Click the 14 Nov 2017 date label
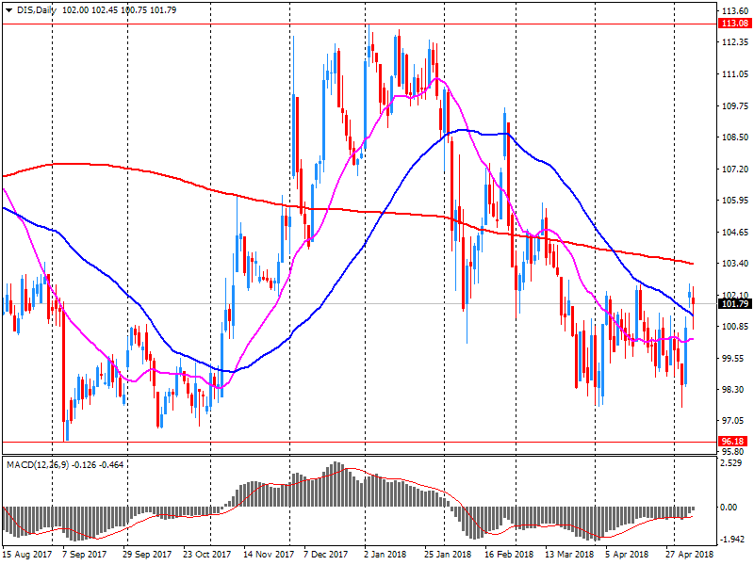 pyautogui.click(x=269, y=554)
